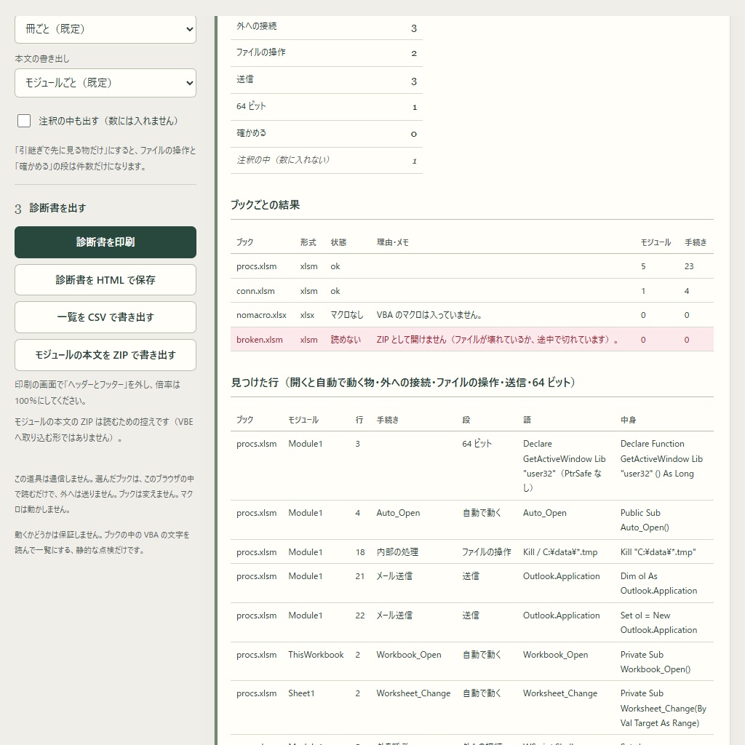This screenshot has height=745, width=745.
Task: Click the 診断書を印刷 button
Action: (x=105, y=242)
